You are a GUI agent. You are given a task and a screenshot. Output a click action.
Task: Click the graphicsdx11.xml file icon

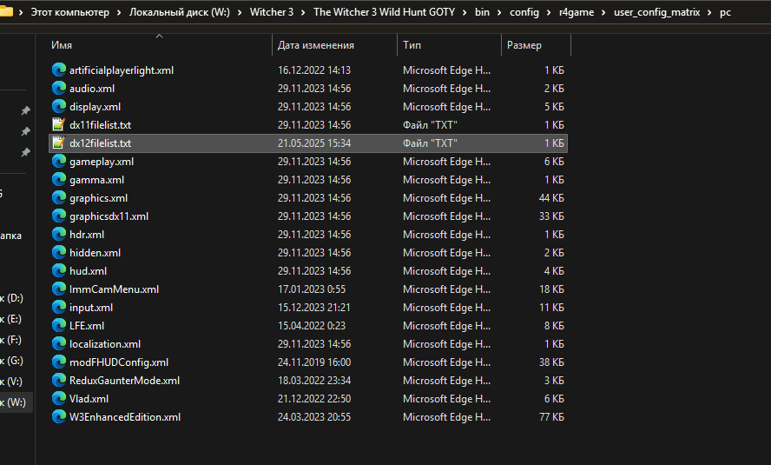tap(59, 216)
